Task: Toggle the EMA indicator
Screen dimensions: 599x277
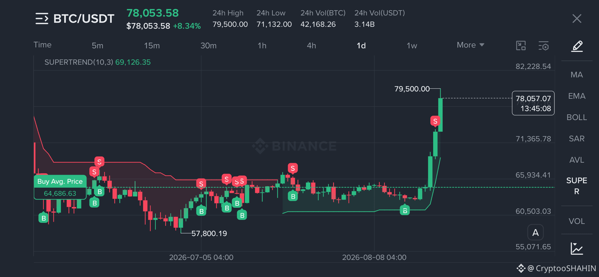Action: point(577,96)
